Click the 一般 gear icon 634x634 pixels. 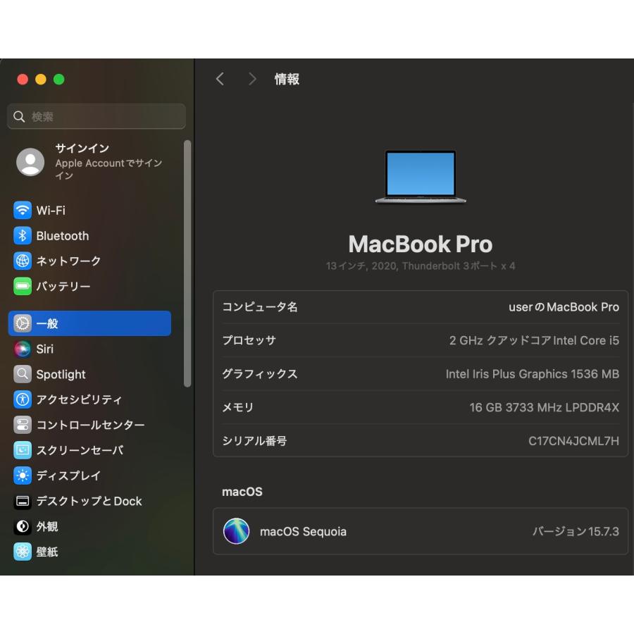[x=23, y=323]
